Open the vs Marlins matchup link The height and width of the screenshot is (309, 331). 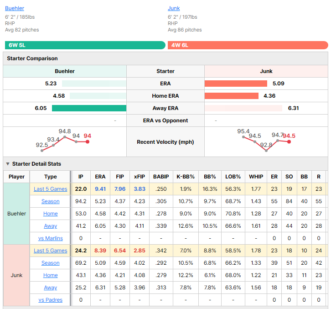[51, 238]
